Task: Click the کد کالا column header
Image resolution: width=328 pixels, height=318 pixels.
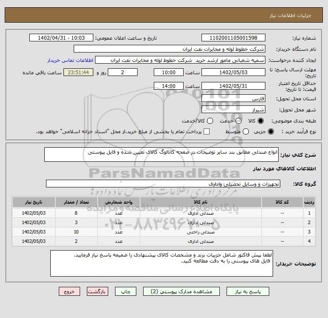Action: (282, 202)
